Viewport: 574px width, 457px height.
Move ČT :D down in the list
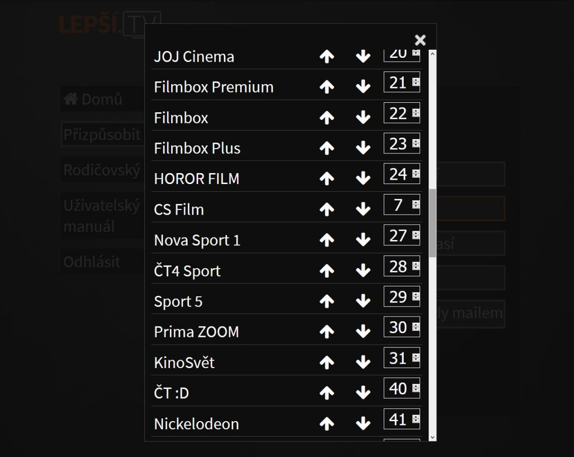tap(363, 393)
